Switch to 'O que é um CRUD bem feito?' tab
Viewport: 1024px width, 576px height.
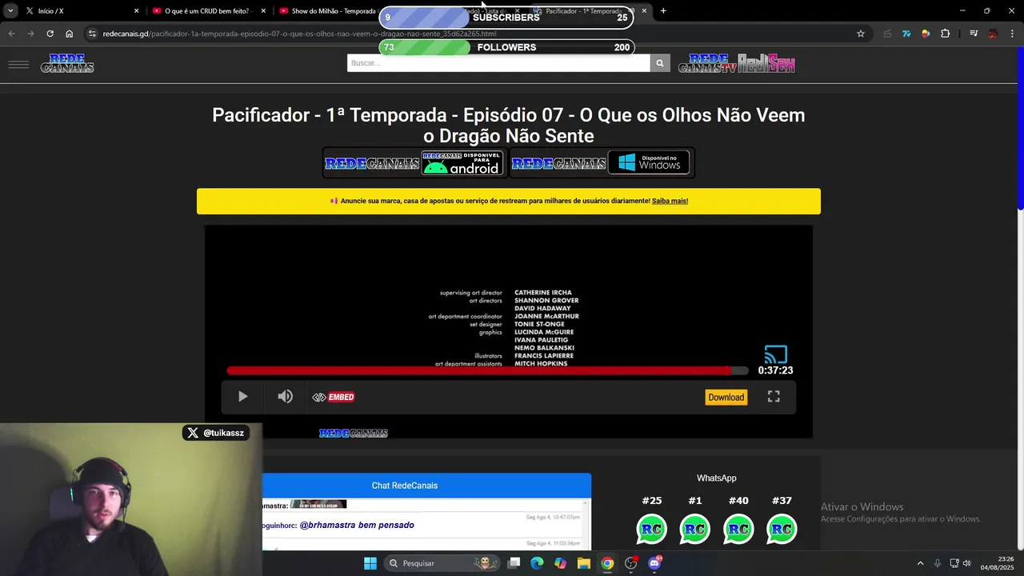(206, 11)
